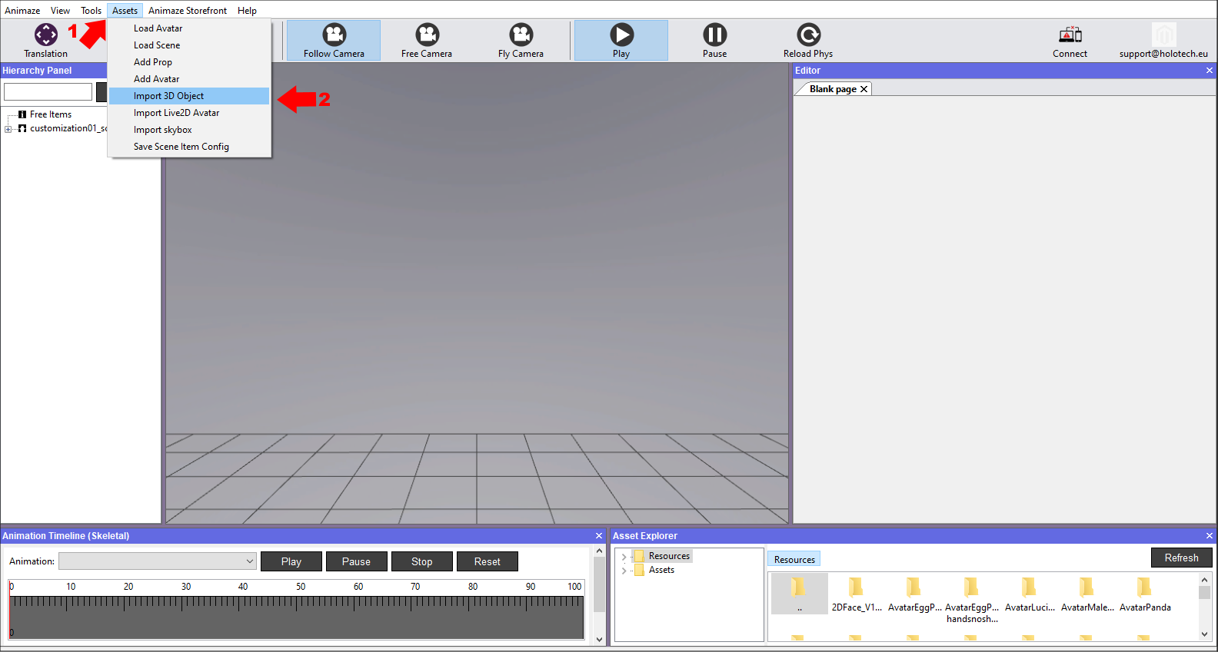Click the Hierarchy Panel search field
The width and height of the screenshot is (1218, 652).
click(x=48, y=92)
